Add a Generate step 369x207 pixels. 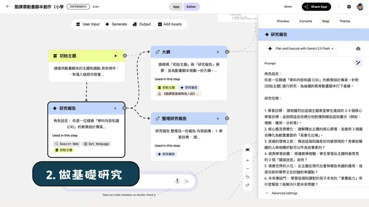point(116,24)
